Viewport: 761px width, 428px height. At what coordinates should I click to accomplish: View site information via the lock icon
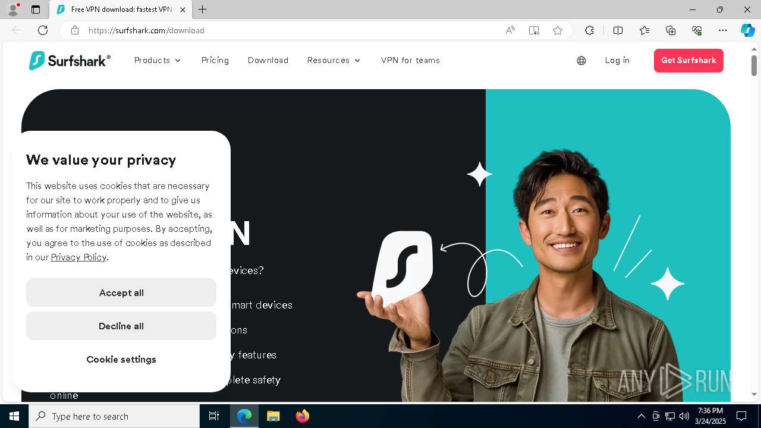tap(74, 30)
